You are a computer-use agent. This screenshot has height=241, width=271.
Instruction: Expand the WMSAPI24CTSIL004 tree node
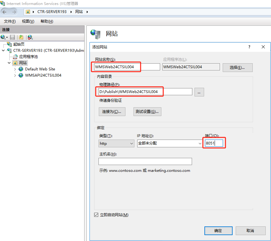click(x=15, y=75)
